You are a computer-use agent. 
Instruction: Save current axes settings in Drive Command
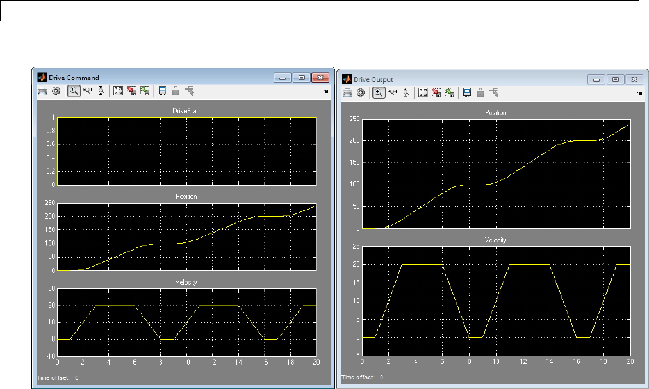point(131,91)
